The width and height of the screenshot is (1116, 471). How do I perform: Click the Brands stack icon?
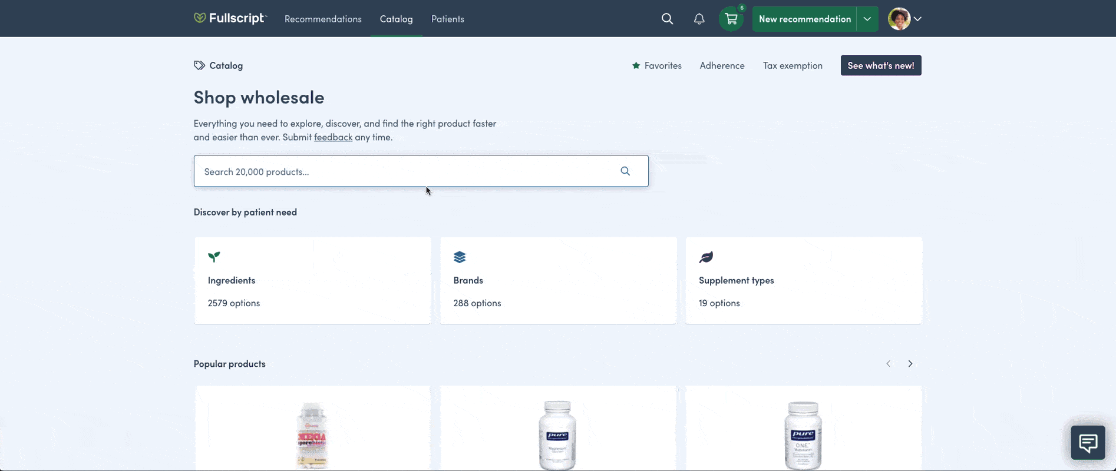tap(460, 257)
